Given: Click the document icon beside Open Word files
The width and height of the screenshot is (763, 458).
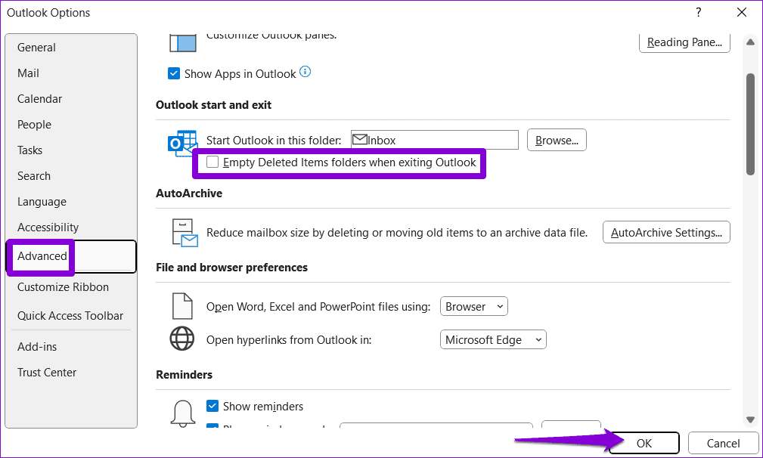Looking at the screenshot, I should point(182,306).
